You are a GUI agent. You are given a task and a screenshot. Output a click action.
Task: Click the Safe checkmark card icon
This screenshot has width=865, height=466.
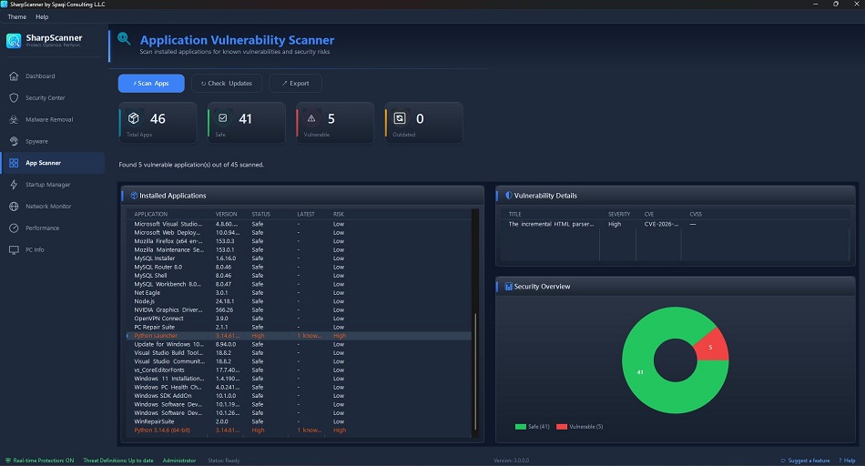click(222, 118)
